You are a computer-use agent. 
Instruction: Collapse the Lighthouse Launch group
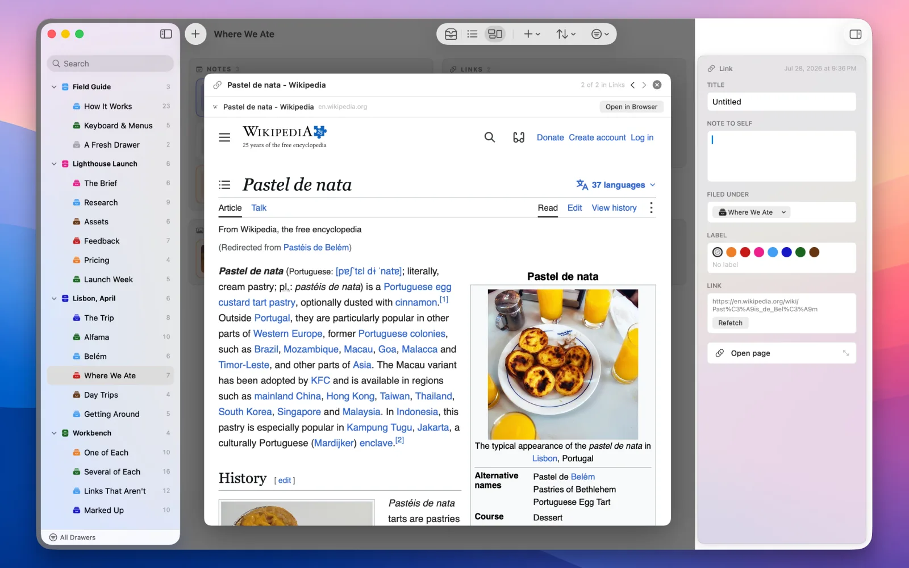point(54,164)
